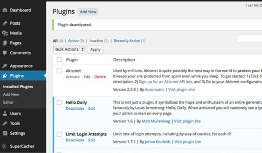Filter plugins by All
The height and width of the screenshot is (153, 262).
point(55,41)
